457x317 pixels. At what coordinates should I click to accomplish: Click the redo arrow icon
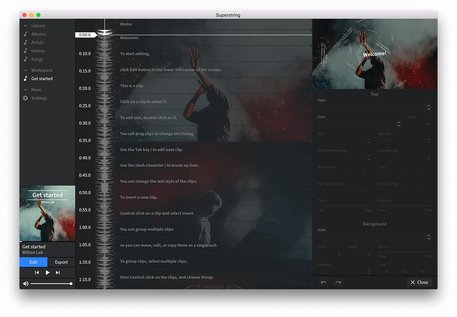pyautogui.click(x=338, y=282)
